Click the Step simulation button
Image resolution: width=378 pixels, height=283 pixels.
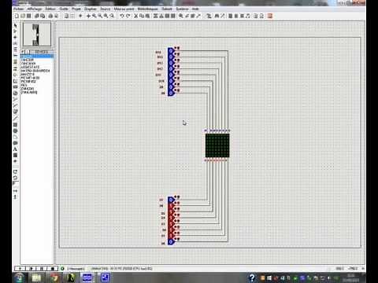[x=31, y=268]
